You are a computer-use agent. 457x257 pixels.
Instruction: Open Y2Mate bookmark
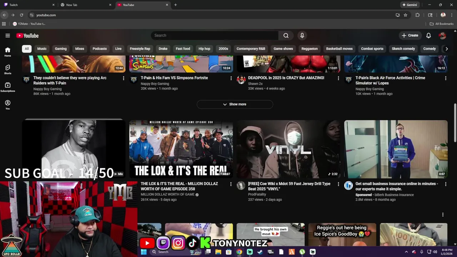29,24
